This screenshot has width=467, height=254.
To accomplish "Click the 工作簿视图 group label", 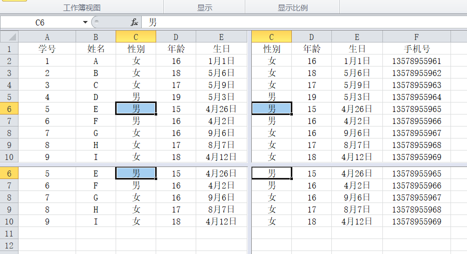I will pos(82,7).
